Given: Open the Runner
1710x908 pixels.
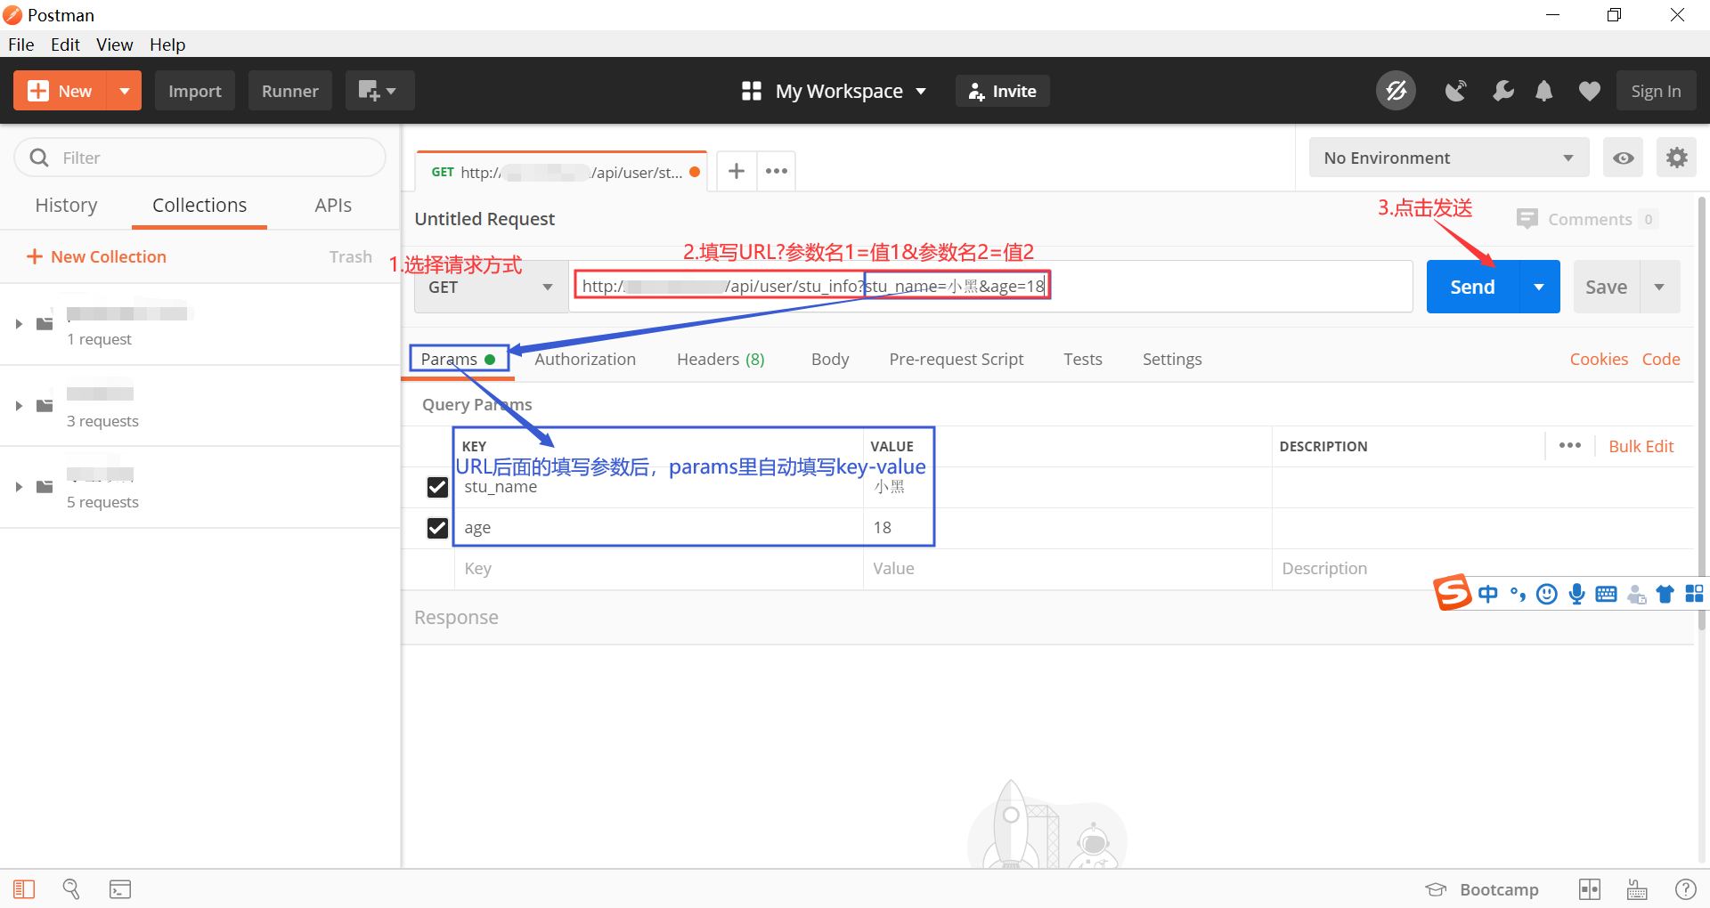Looking at the screenshot, I should pos(290,91).
